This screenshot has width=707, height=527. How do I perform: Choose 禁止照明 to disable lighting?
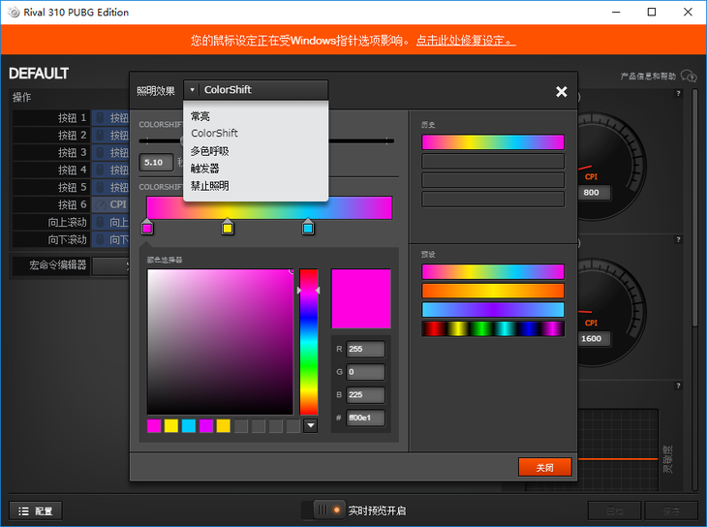point(209,185)
